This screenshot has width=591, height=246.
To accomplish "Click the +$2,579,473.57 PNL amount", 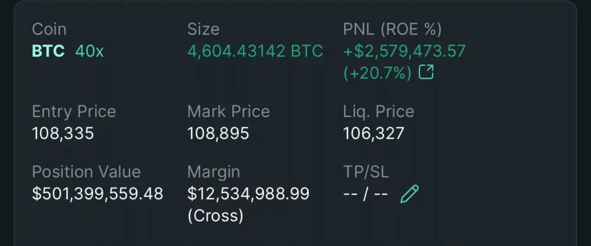I will (x=405, y=51).
